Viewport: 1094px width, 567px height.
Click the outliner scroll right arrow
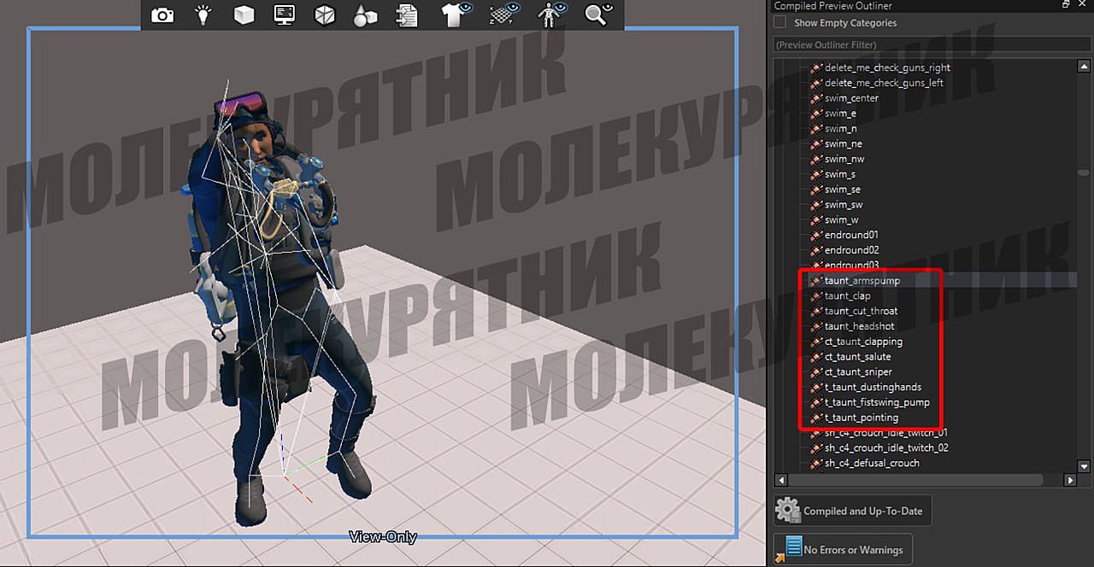pos(1070,481)
